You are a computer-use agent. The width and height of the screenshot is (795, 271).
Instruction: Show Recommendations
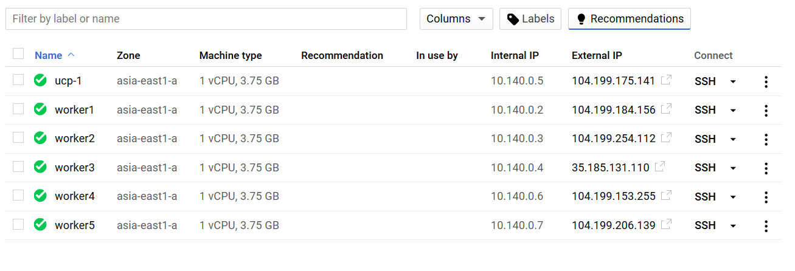[x=629, y=19]
